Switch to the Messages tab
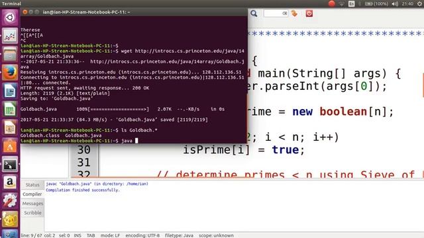The height and width of the screenshot is (238, 424). (32, 204)
